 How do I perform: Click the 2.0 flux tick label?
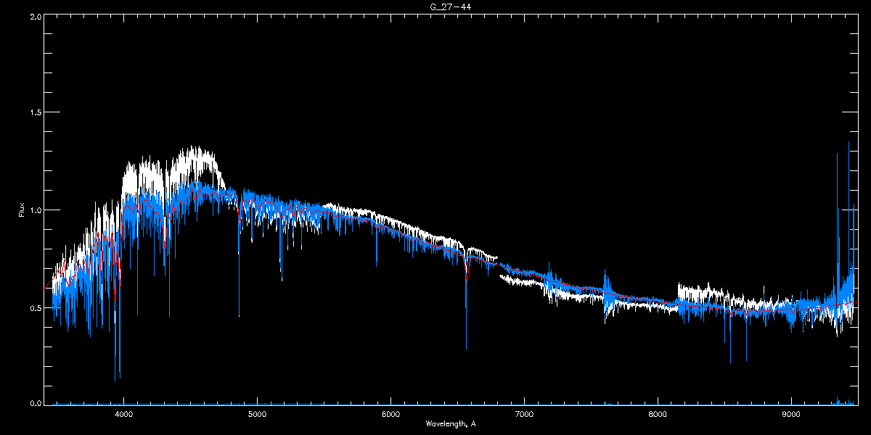pos(35,16)
